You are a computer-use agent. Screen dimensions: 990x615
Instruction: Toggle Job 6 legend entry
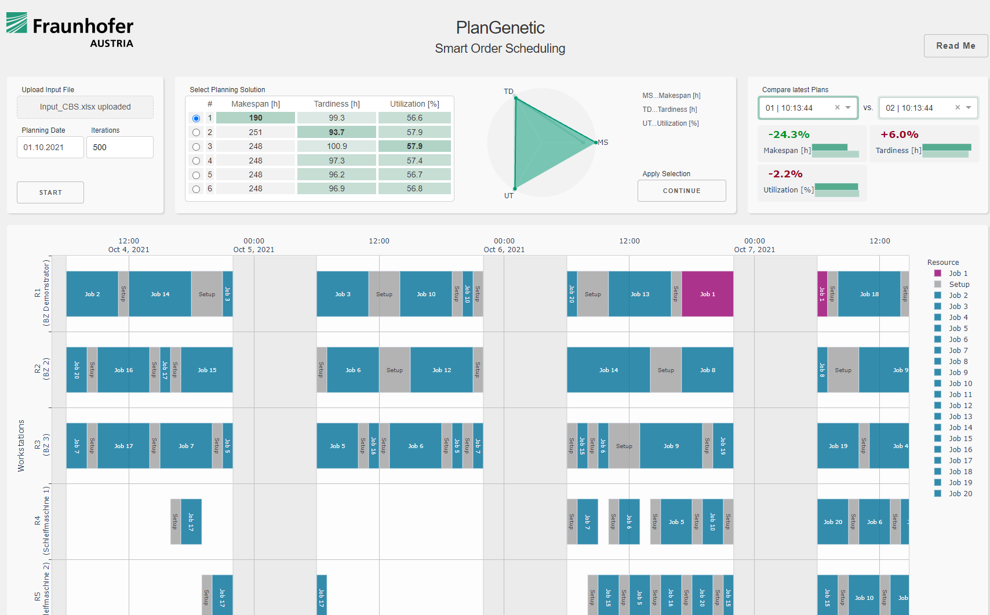coord(951,340)
